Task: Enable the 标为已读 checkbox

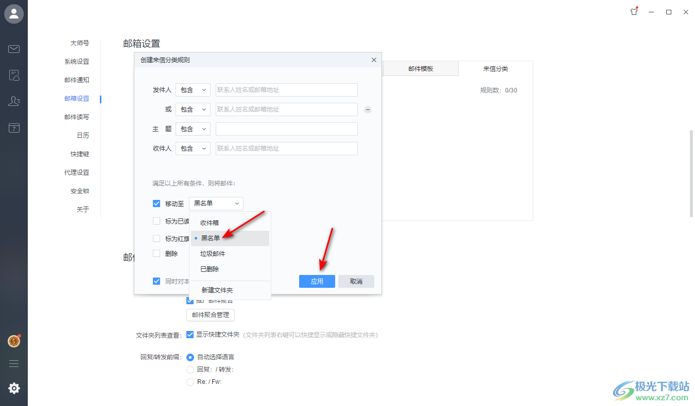Action: click(x=157, y=221)
